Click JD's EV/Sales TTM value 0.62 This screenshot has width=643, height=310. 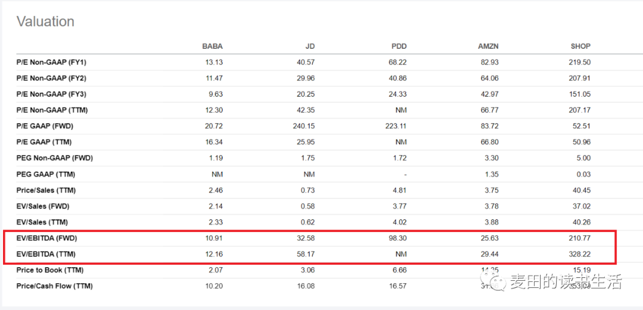click(308, 222)
